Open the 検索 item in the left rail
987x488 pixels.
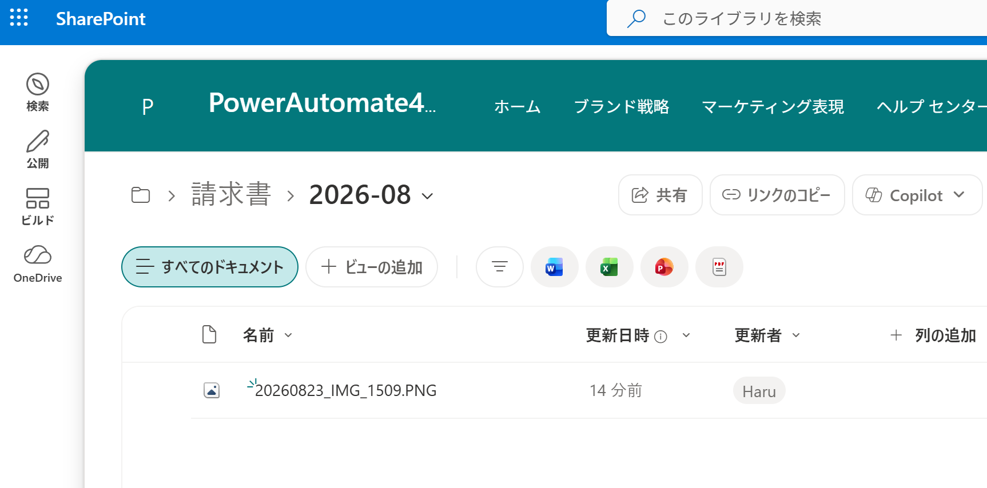[38, 92]
